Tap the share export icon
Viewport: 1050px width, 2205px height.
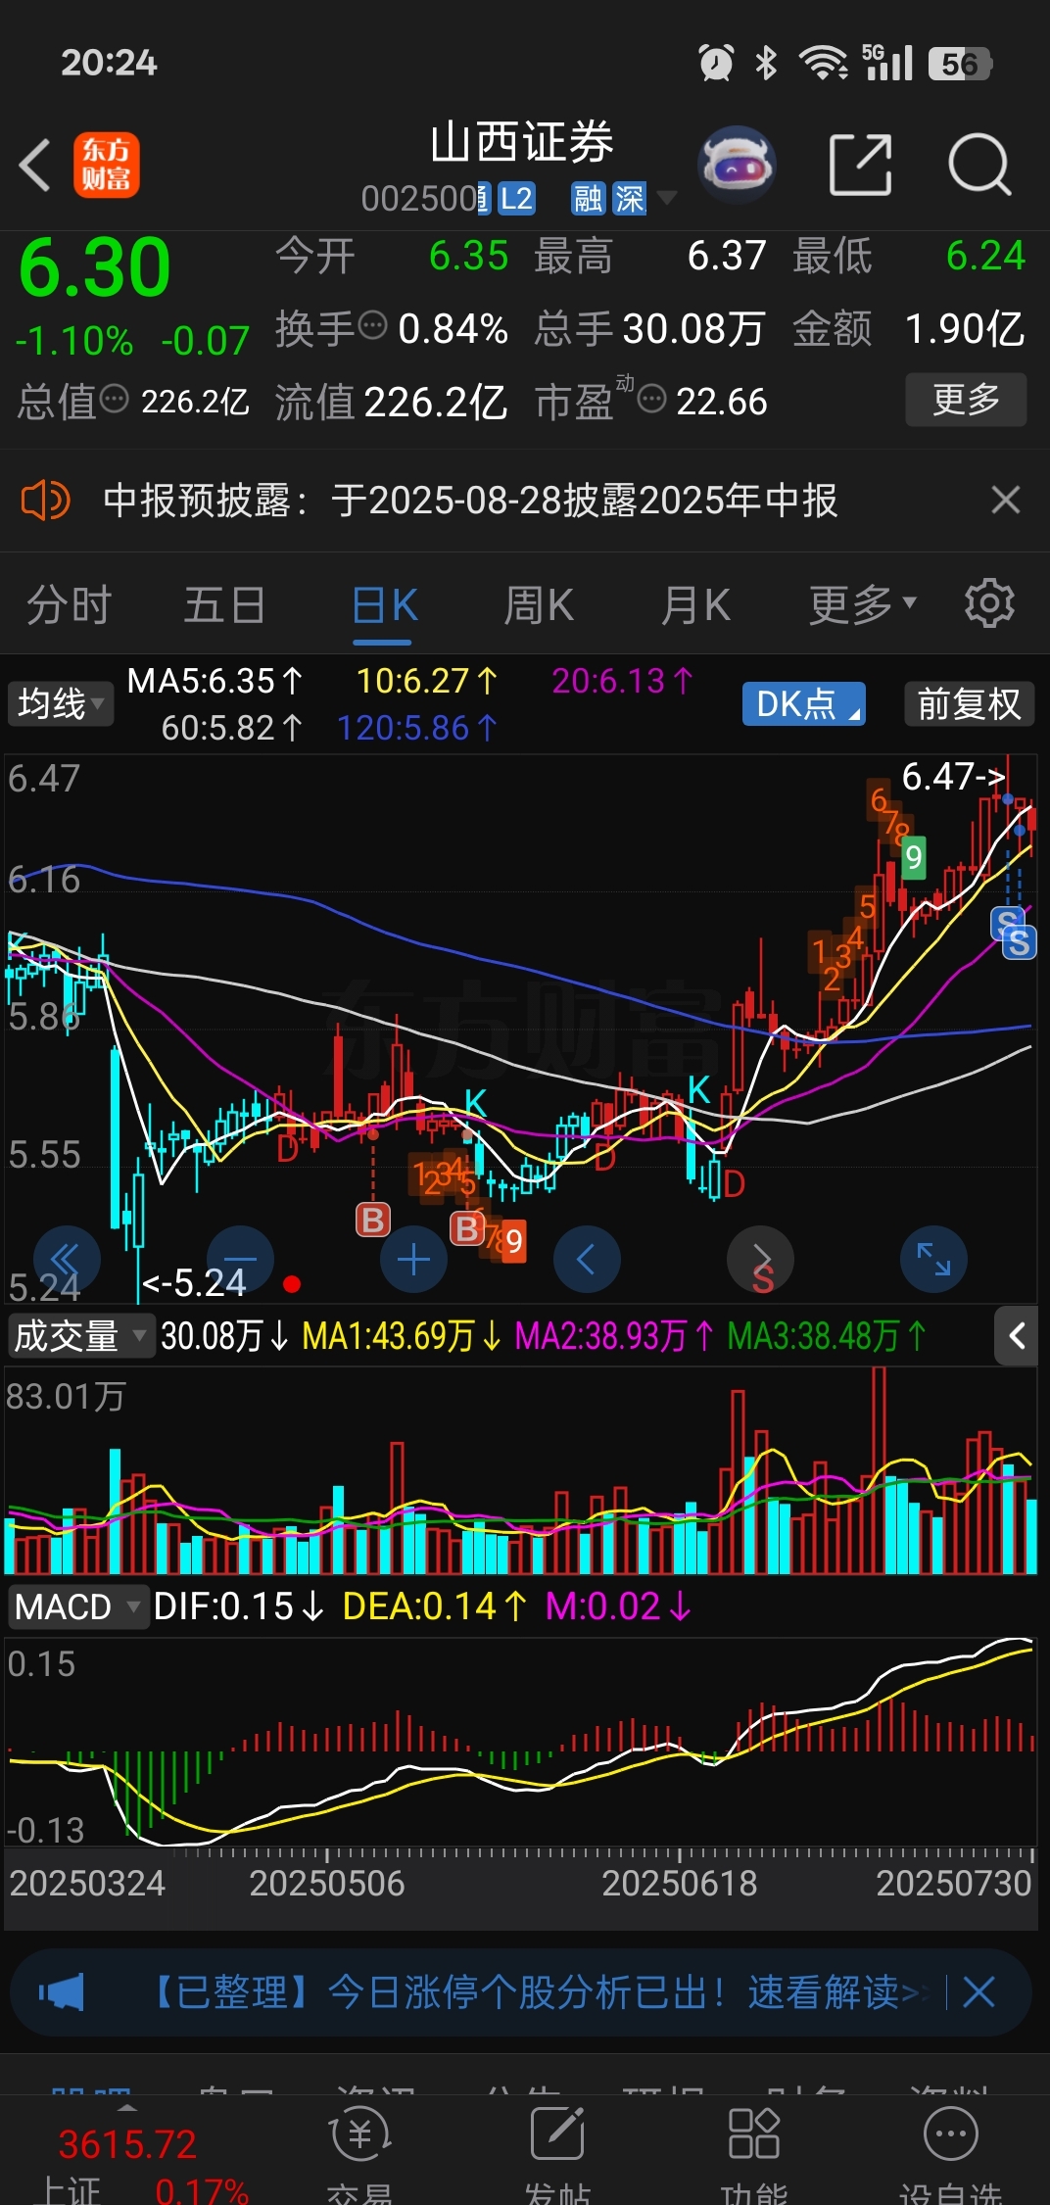point(860,165)
